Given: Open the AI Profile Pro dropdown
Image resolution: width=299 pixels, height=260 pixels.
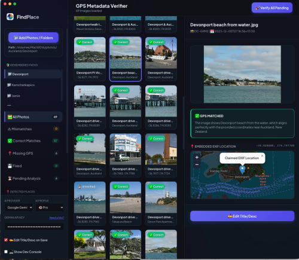Looking at the screenshot, I should pyautogui.click(x=50, y=207).
